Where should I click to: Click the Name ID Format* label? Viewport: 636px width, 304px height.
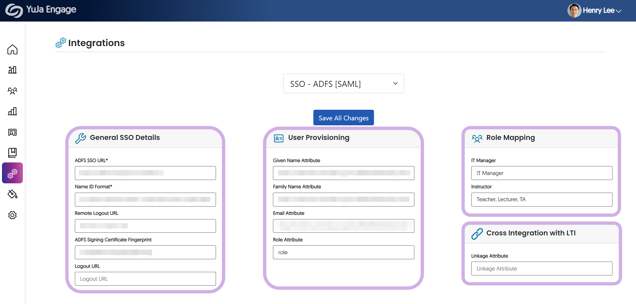pyautogui.click(x=93, y=187)
